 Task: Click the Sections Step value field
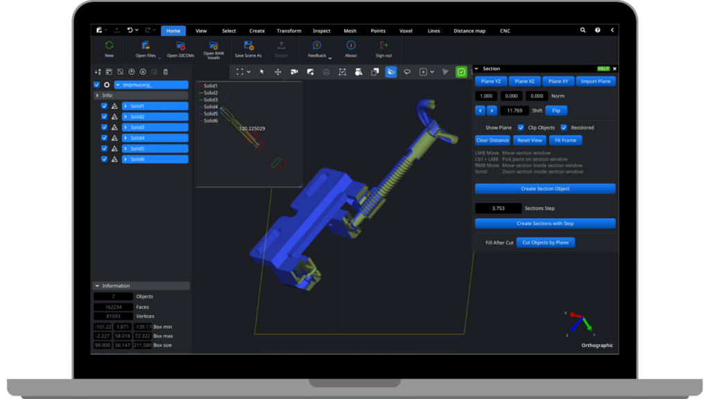[497, 209]
